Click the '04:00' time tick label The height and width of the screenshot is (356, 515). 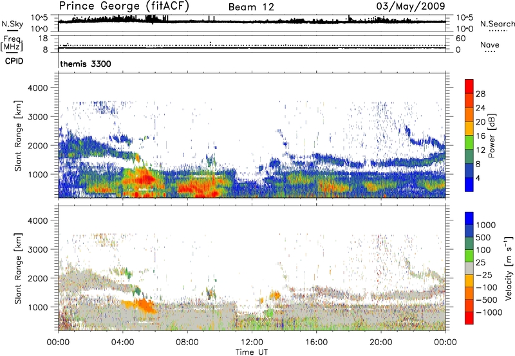122,343
